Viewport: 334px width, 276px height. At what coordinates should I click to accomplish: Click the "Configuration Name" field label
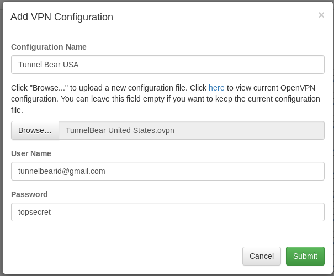[x=49, y=47]
